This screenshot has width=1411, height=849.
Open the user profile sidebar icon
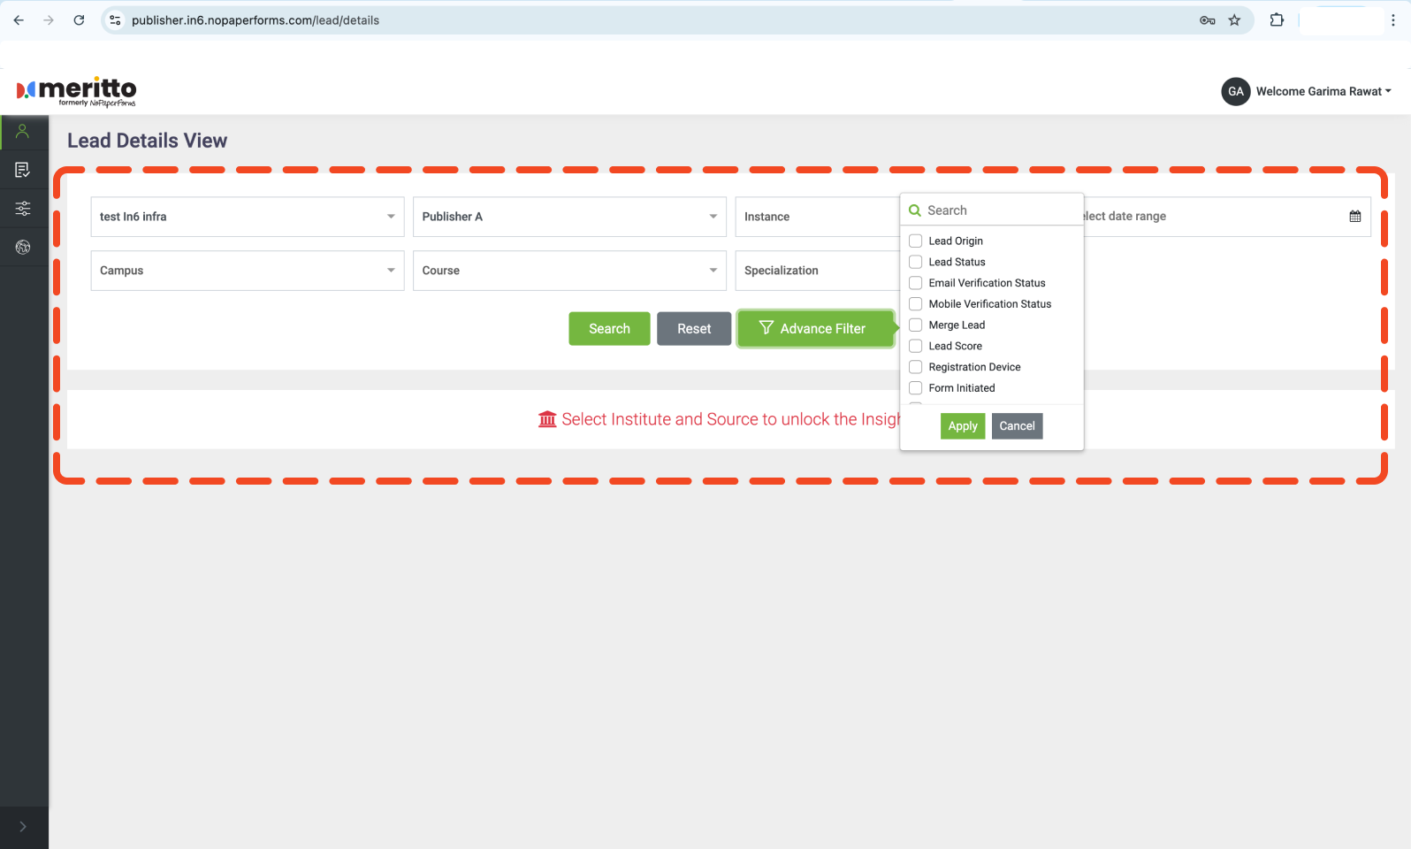click(23, 132)
